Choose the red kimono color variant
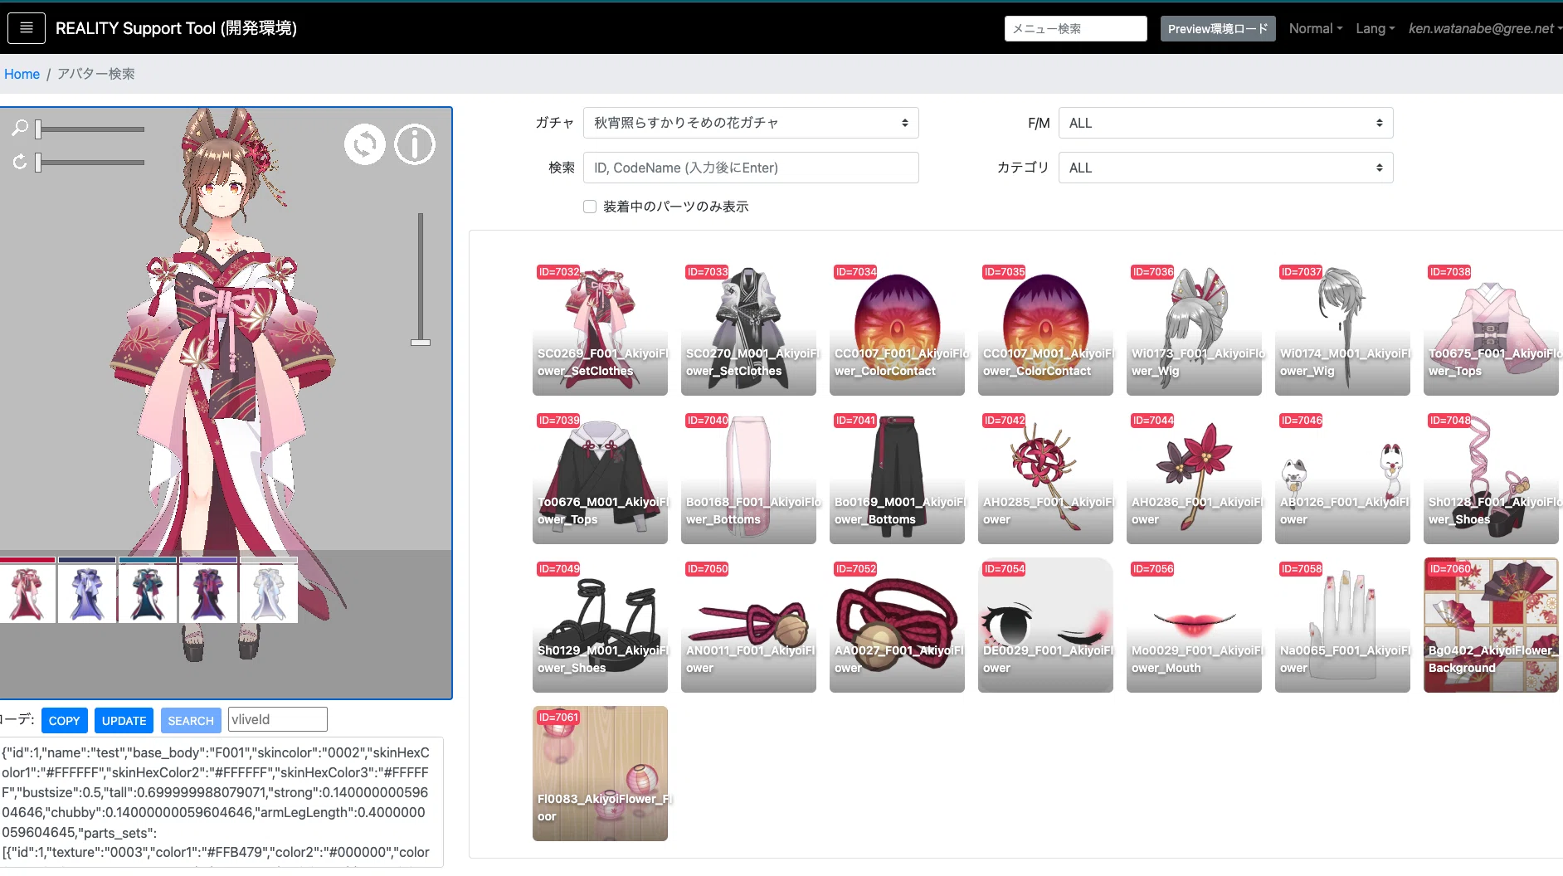 pos(27,591)
